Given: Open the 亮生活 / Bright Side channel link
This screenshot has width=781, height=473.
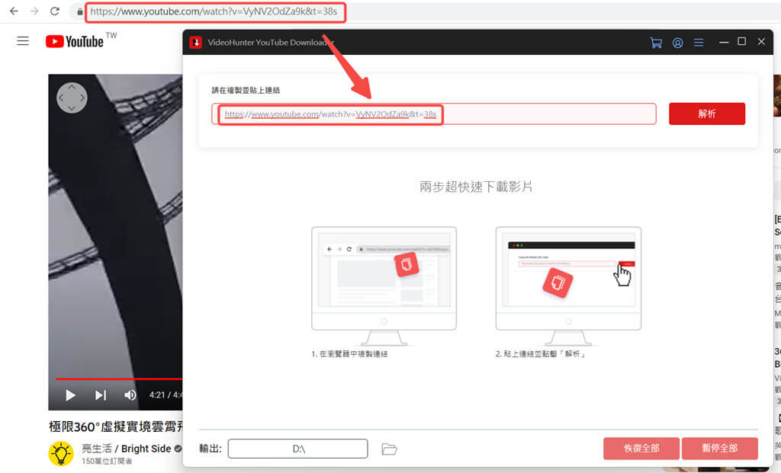Looking at the screenshot, I should click(x=126, y=449).
